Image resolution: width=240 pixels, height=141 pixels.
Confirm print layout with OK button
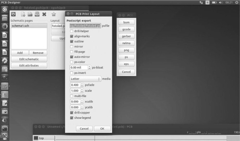(x=102, y=129)
